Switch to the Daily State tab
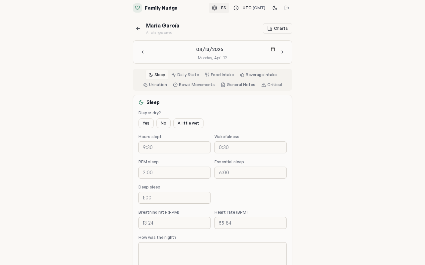 pos(185,75)
